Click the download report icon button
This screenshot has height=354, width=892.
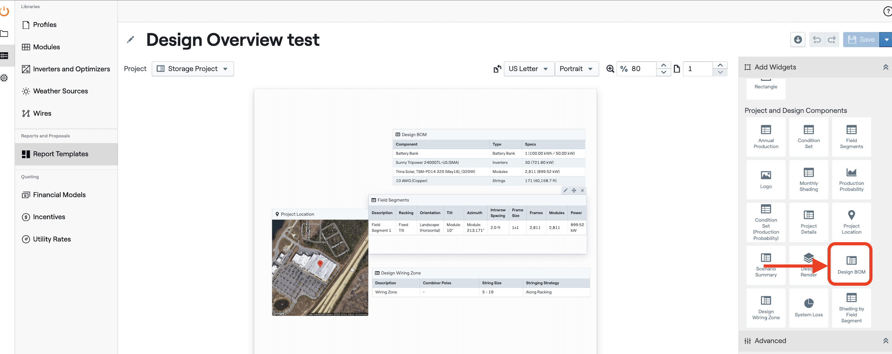coord(797,40)
